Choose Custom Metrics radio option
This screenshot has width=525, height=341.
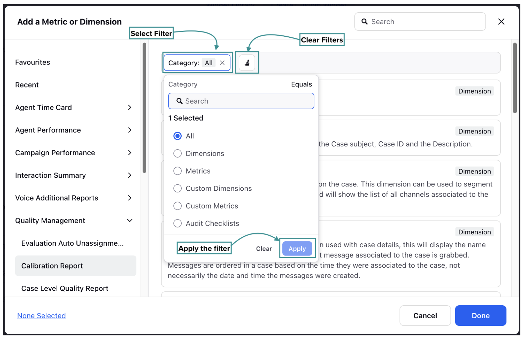tap(178, 206)
